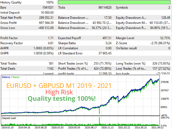Click the 207437 value on the chart axis
The height and width of the screenshot is (129, 172).
click(x=165, y=90)
